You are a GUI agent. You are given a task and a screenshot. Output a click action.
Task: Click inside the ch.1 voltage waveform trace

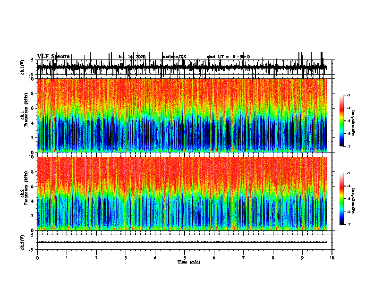182,67
